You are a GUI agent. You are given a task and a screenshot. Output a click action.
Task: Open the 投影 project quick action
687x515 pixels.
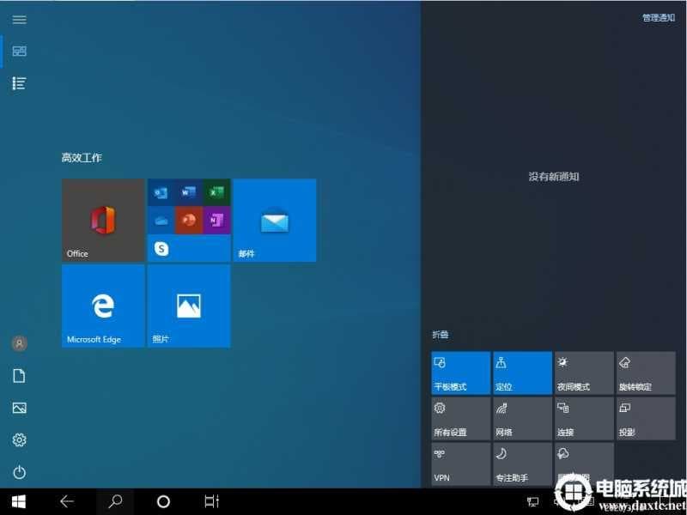pyautogui.click(x=646, y=419)
